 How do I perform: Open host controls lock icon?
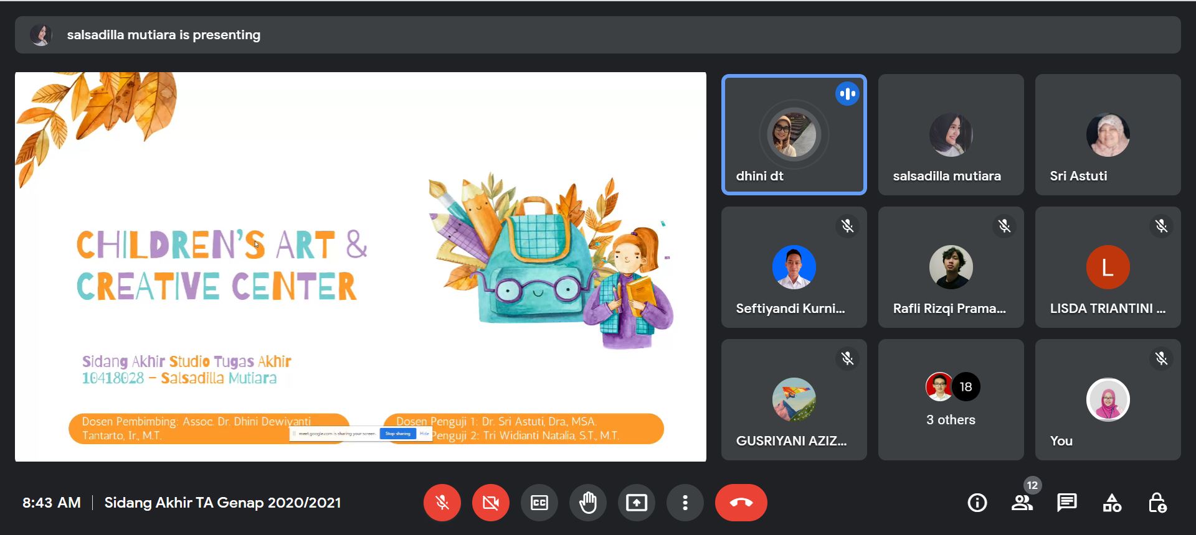[1157, 503]
